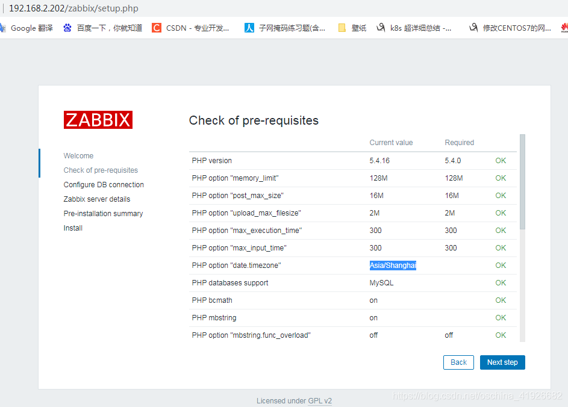Select the Welcome step in sidebar

(x=78, y=156)
